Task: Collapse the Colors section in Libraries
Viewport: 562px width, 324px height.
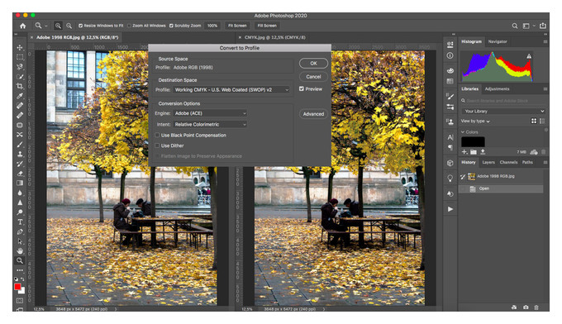Action: point(463,132)
